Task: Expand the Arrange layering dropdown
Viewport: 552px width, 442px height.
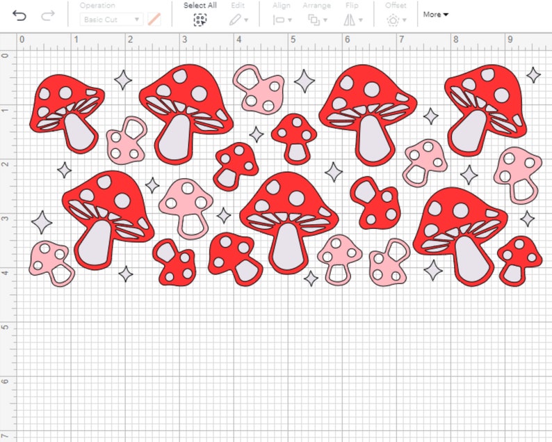Action: tap(318, 19)
